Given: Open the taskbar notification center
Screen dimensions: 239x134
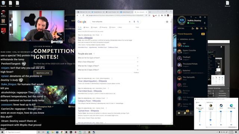Looking at the screenshot, I should click(236, 132).
